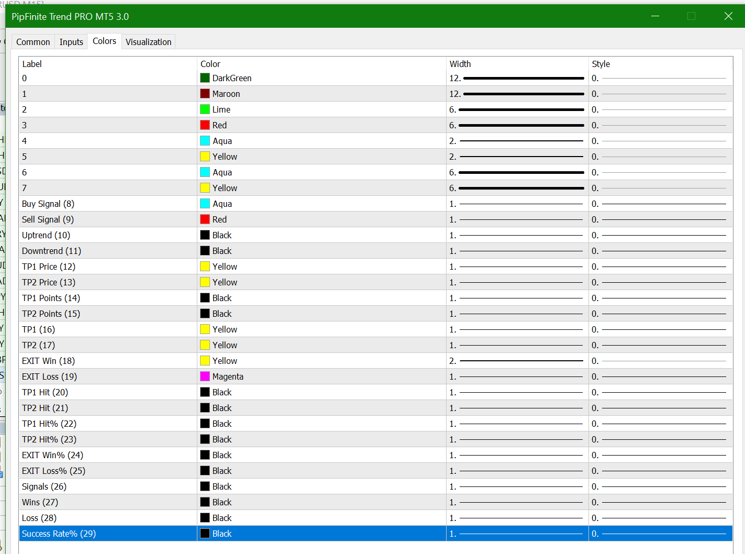Select the Colors tab
The image size is (745, 554).
pos(105,41)
